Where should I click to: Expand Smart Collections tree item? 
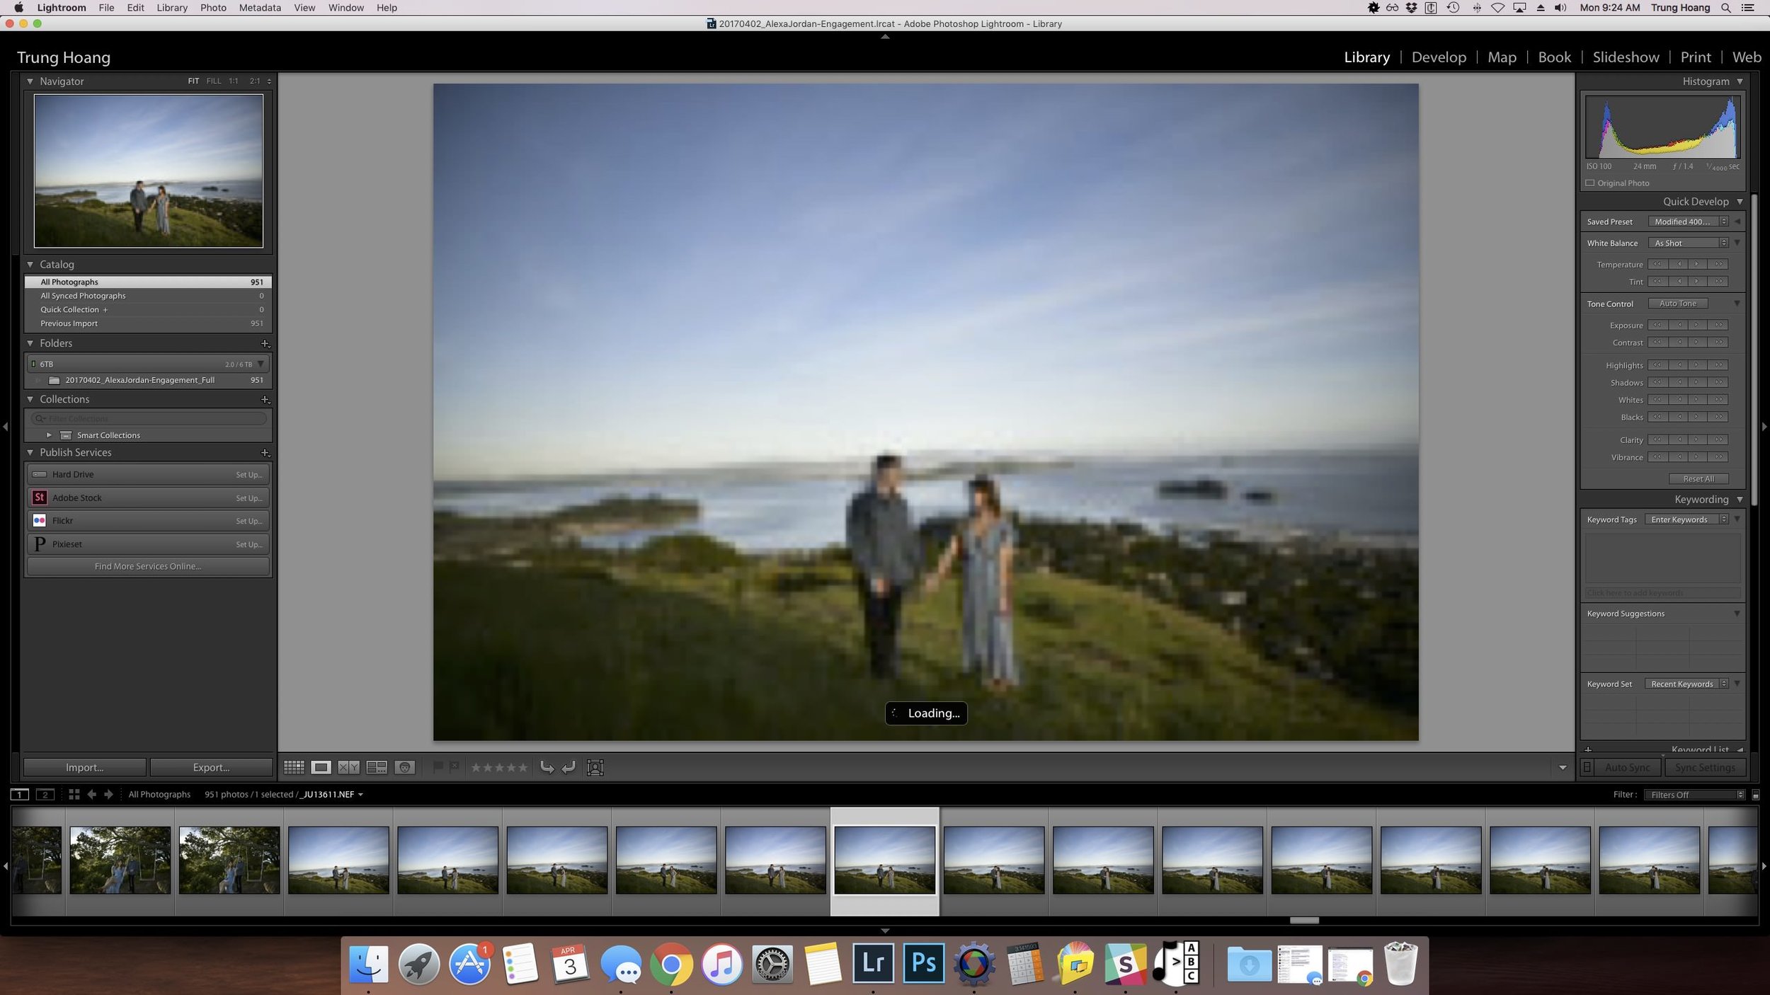point(49,435)
